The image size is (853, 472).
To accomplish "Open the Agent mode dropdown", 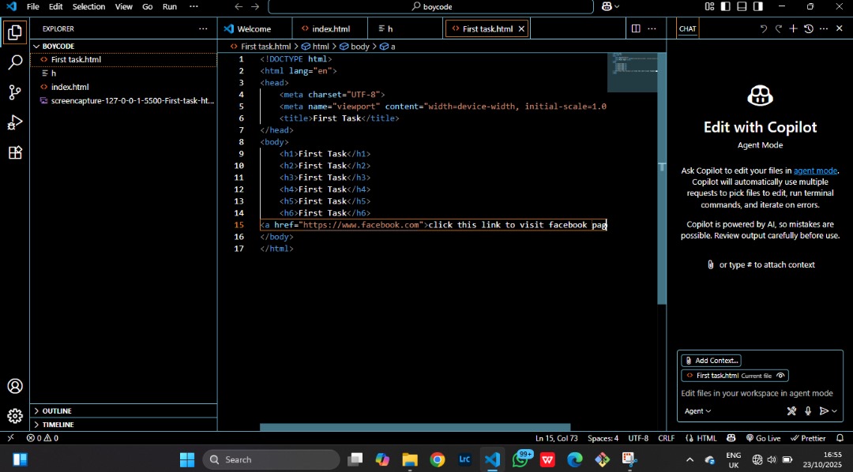I will 698,410.
